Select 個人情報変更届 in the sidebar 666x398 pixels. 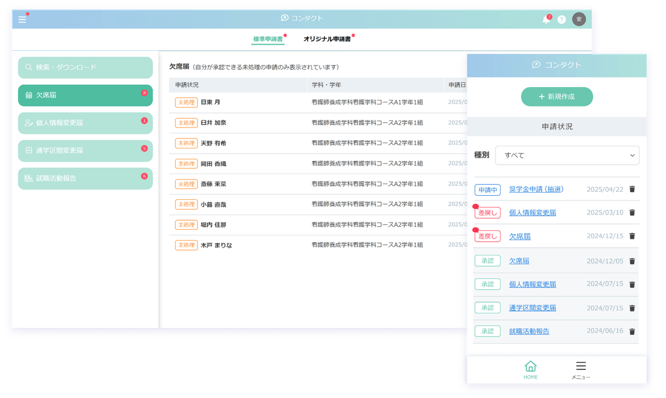tap(85, 123)
